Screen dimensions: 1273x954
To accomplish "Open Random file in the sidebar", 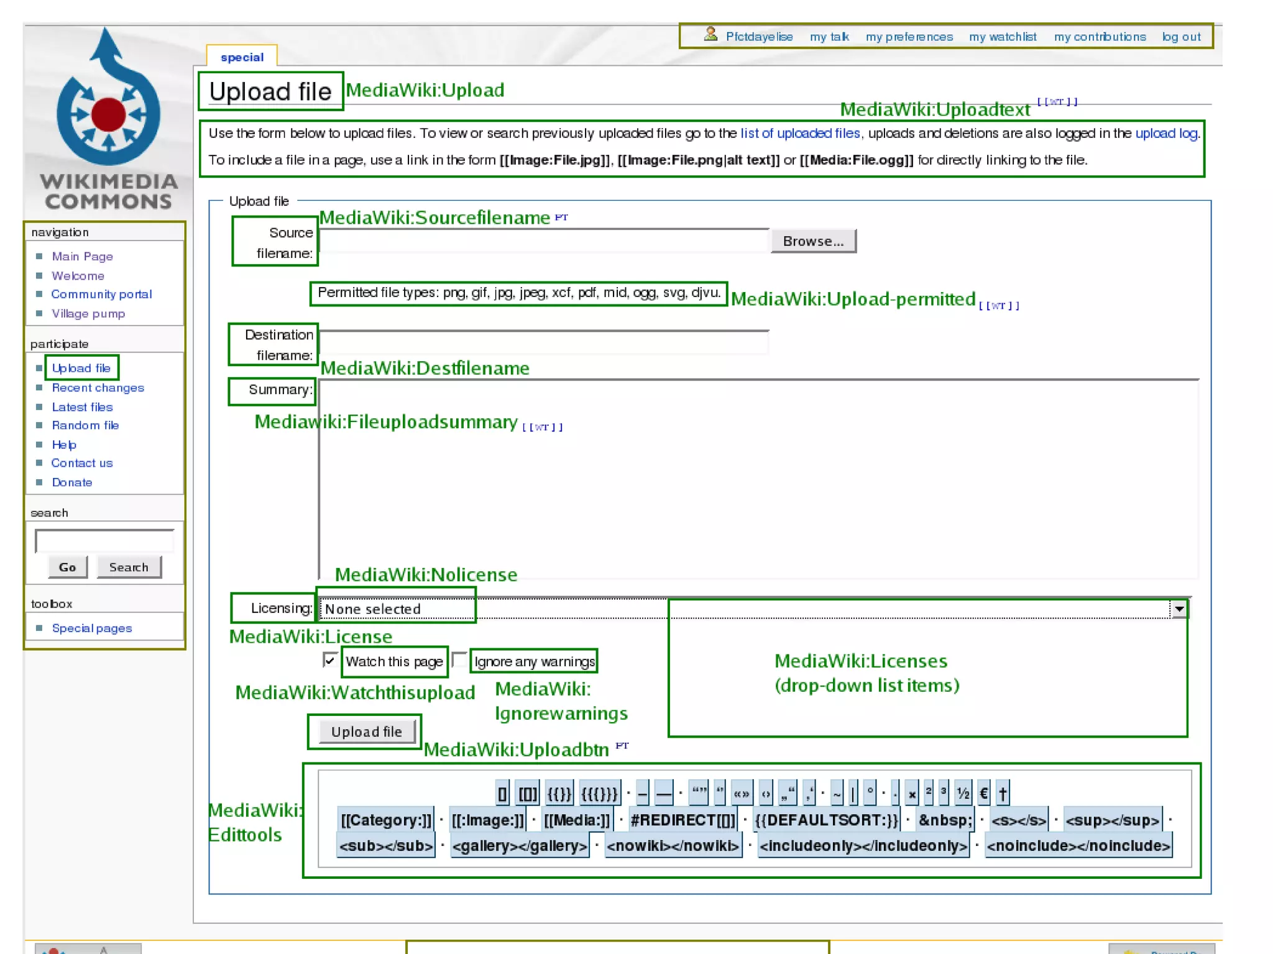I will [85, 425].
